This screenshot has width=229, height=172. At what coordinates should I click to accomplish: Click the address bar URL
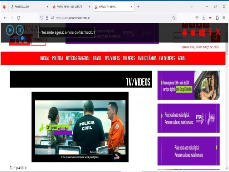[x=73, y=18]
